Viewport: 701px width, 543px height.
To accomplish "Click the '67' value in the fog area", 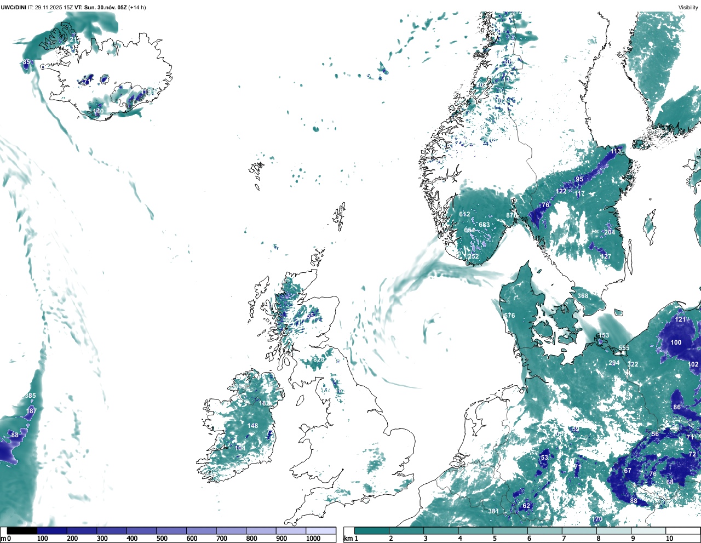I will 628,471.
